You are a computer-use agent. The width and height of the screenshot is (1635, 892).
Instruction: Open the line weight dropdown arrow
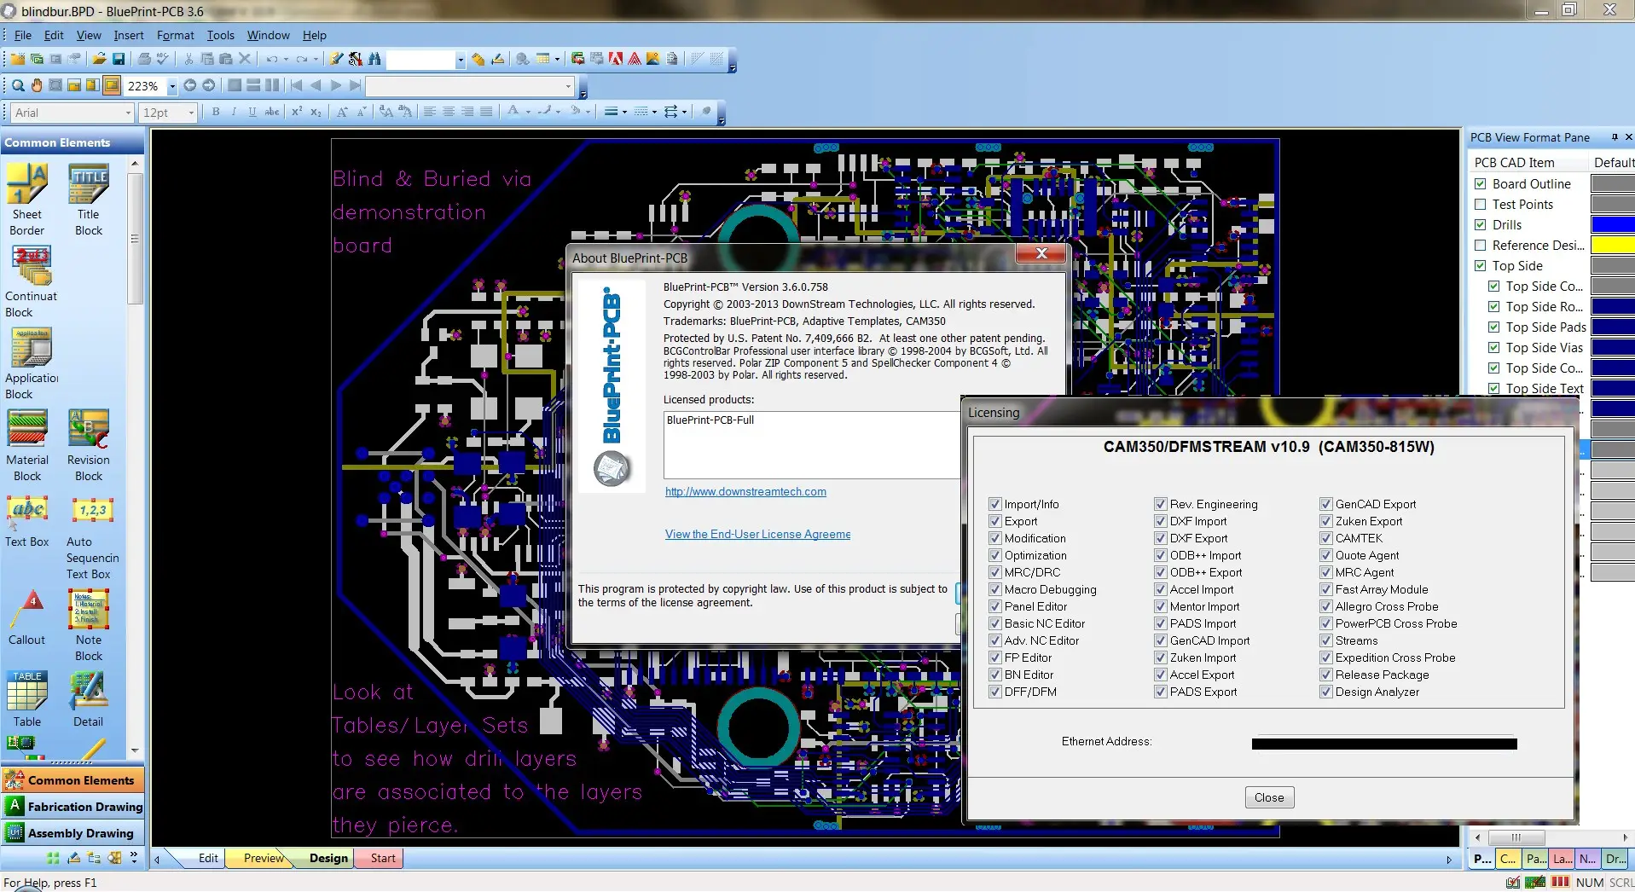[x=624, y=112]
